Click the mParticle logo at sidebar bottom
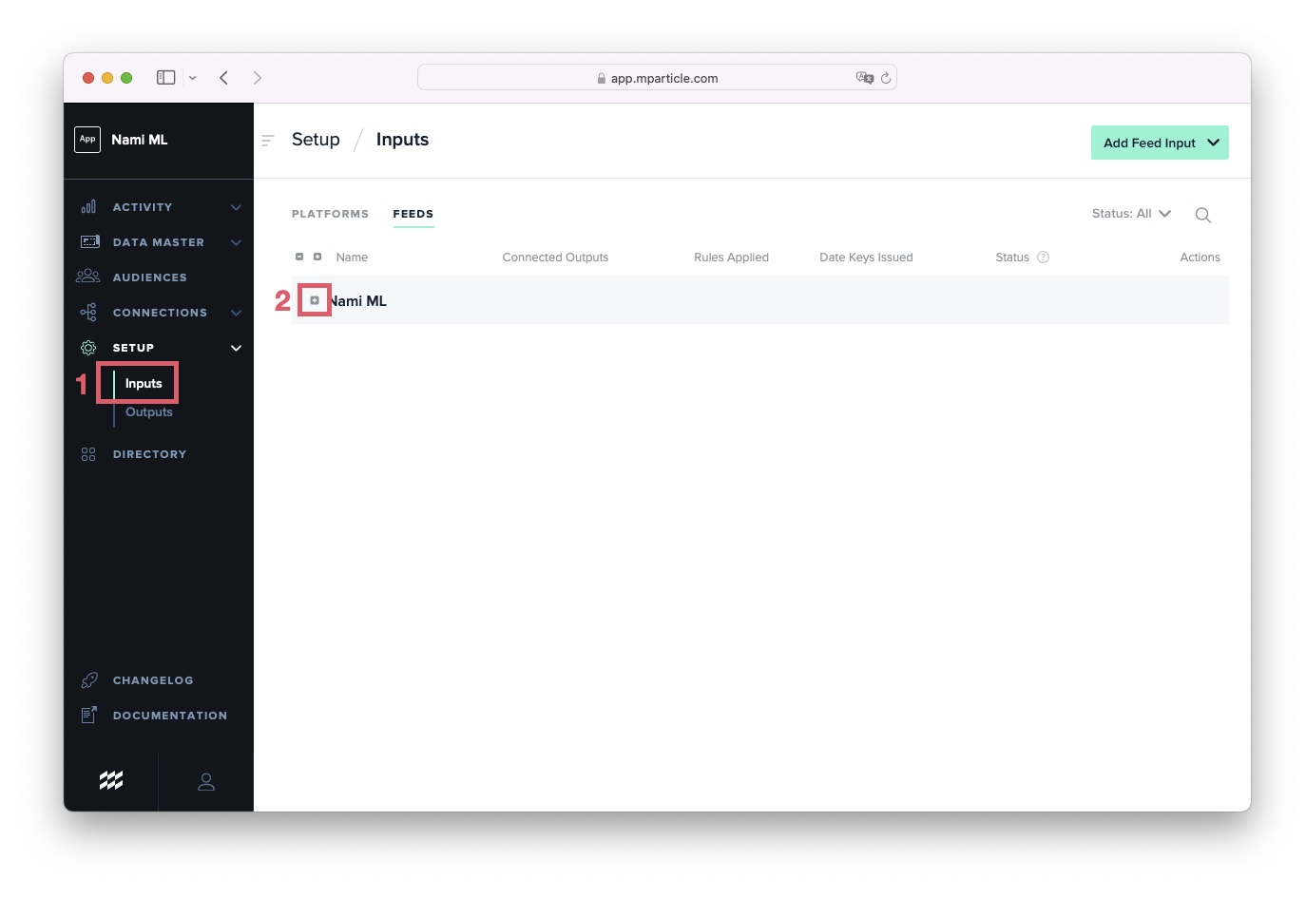Viewport: 1306px width, 917px height. pyautogui.click(x=111, y=780)
